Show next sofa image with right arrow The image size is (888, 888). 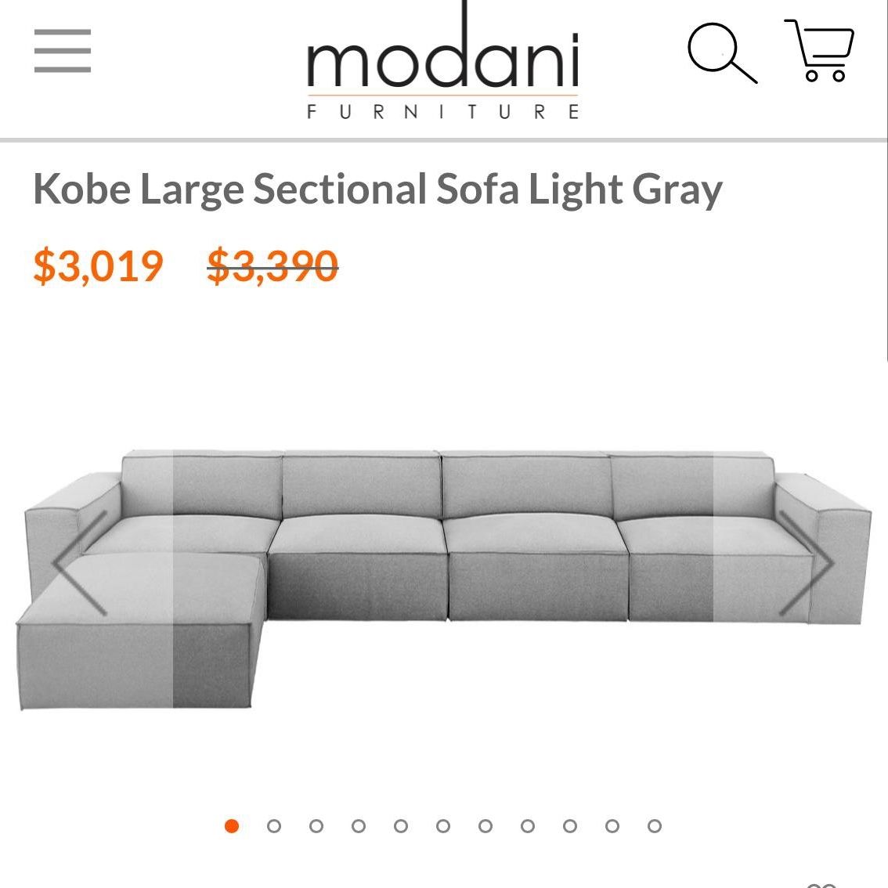tap(807, 563)
